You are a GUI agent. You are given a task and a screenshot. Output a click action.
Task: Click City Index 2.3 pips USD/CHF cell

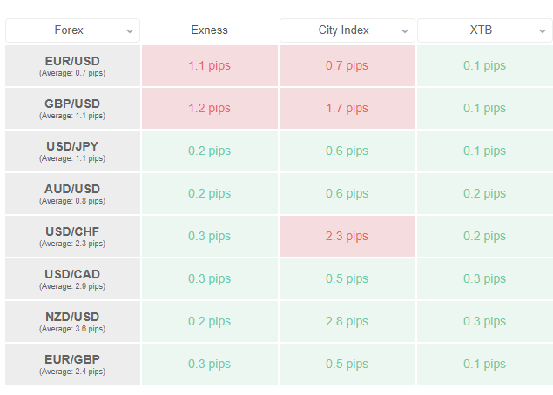click(x=347, y=236)
